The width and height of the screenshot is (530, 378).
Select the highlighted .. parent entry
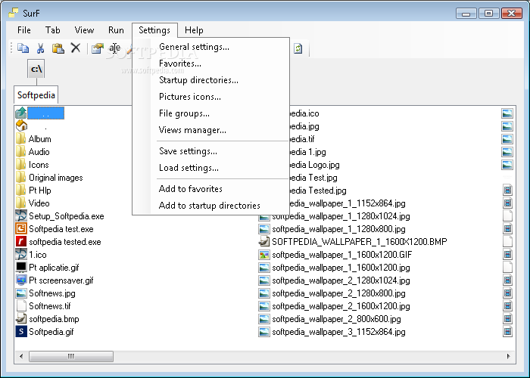click(45, 113)
